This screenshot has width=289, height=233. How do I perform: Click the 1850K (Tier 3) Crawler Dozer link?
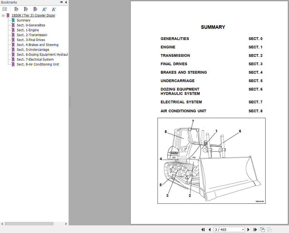33,15
